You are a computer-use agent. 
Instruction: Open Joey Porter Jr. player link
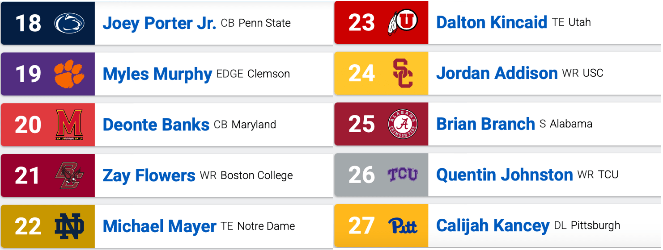[x=159, y=23]
